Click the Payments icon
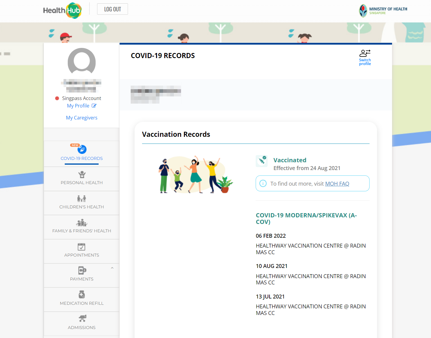 click(82, 270)
